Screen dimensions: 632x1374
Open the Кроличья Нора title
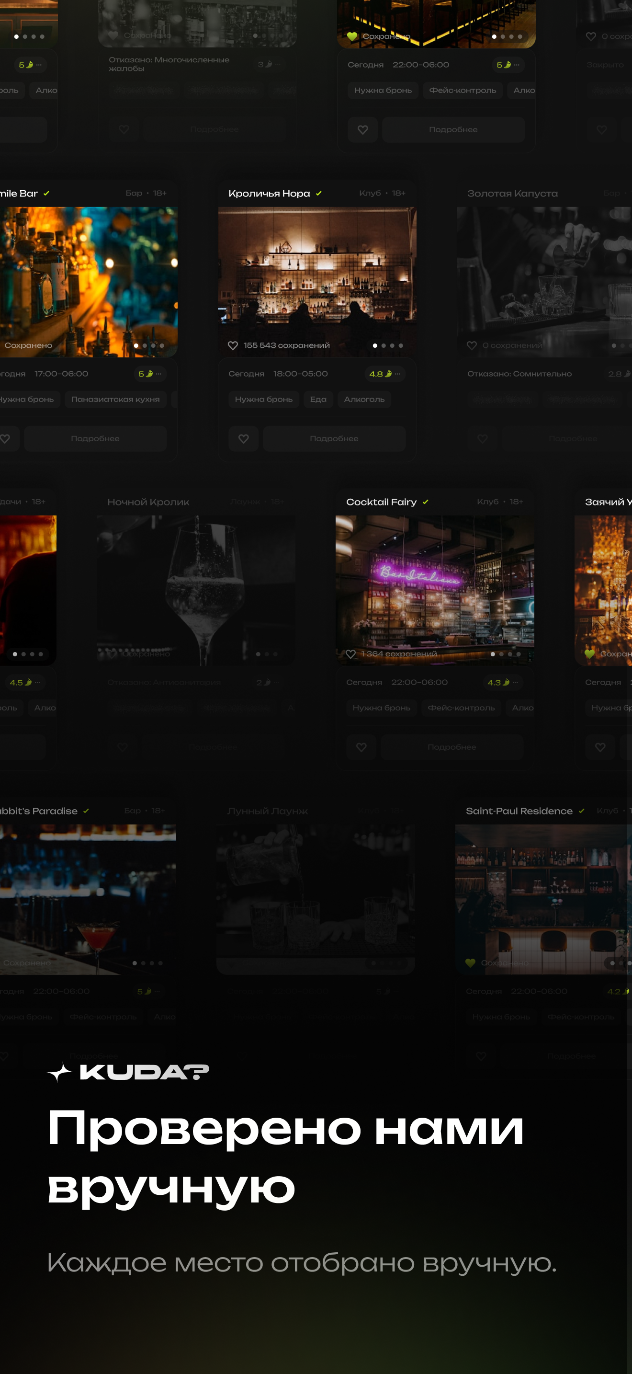coord(269,194)
